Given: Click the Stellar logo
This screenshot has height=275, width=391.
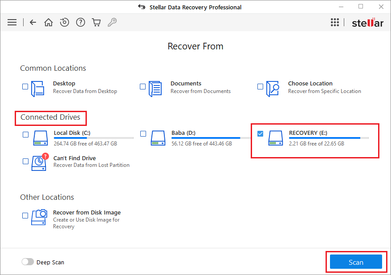Looking at the screenshot, I should [367, 23].
